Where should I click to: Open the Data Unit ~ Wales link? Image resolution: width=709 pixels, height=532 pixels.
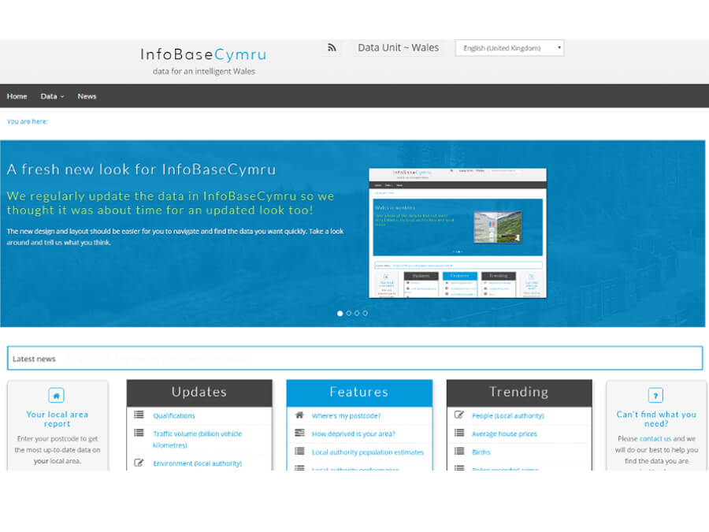[x=399, y=47]
